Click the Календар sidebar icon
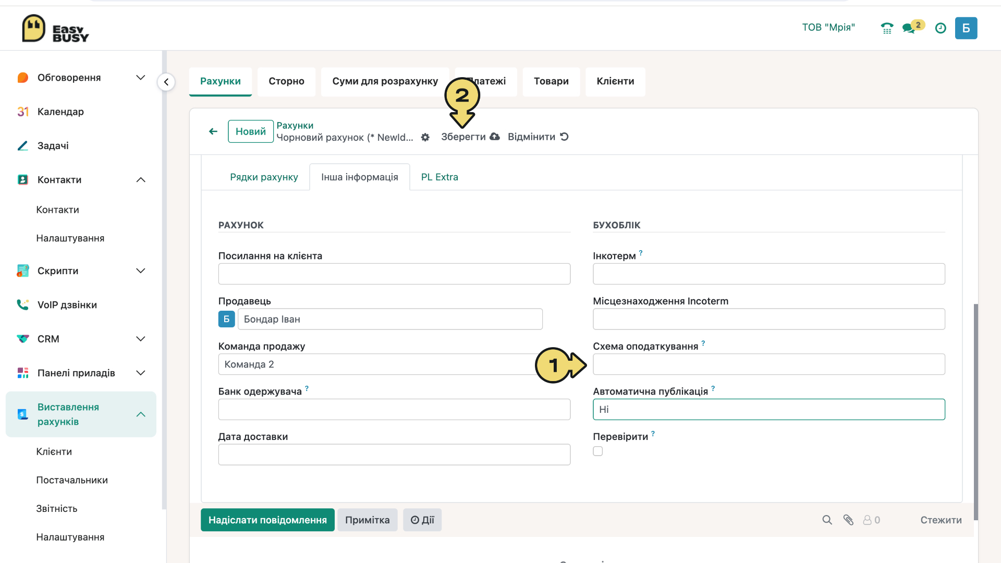The width and height of the screenshot is (1001, 563). (23, 112)
